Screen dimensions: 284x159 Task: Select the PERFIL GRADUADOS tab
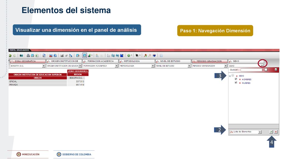[x=19, y=50]
